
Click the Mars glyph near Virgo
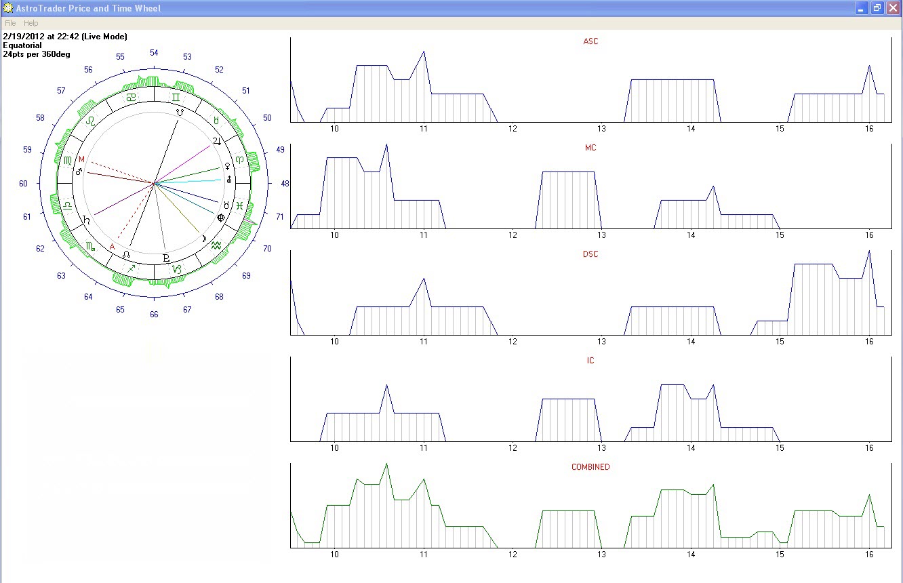click(79, 172)
